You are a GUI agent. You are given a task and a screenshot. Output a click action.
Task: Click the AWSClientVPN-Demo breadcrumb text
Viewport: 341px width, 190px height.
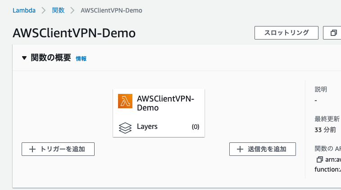[x=111, y=10]
